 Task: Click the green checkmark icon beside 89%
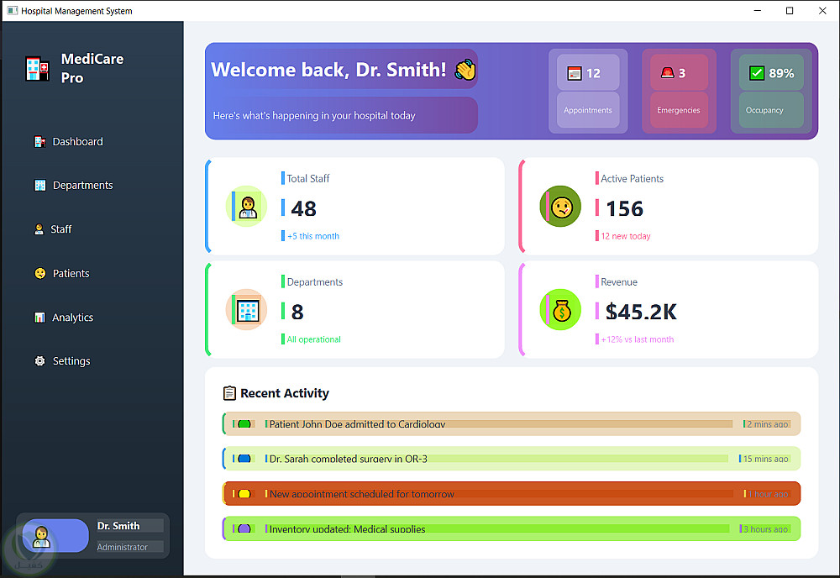(x=757, y=73)
